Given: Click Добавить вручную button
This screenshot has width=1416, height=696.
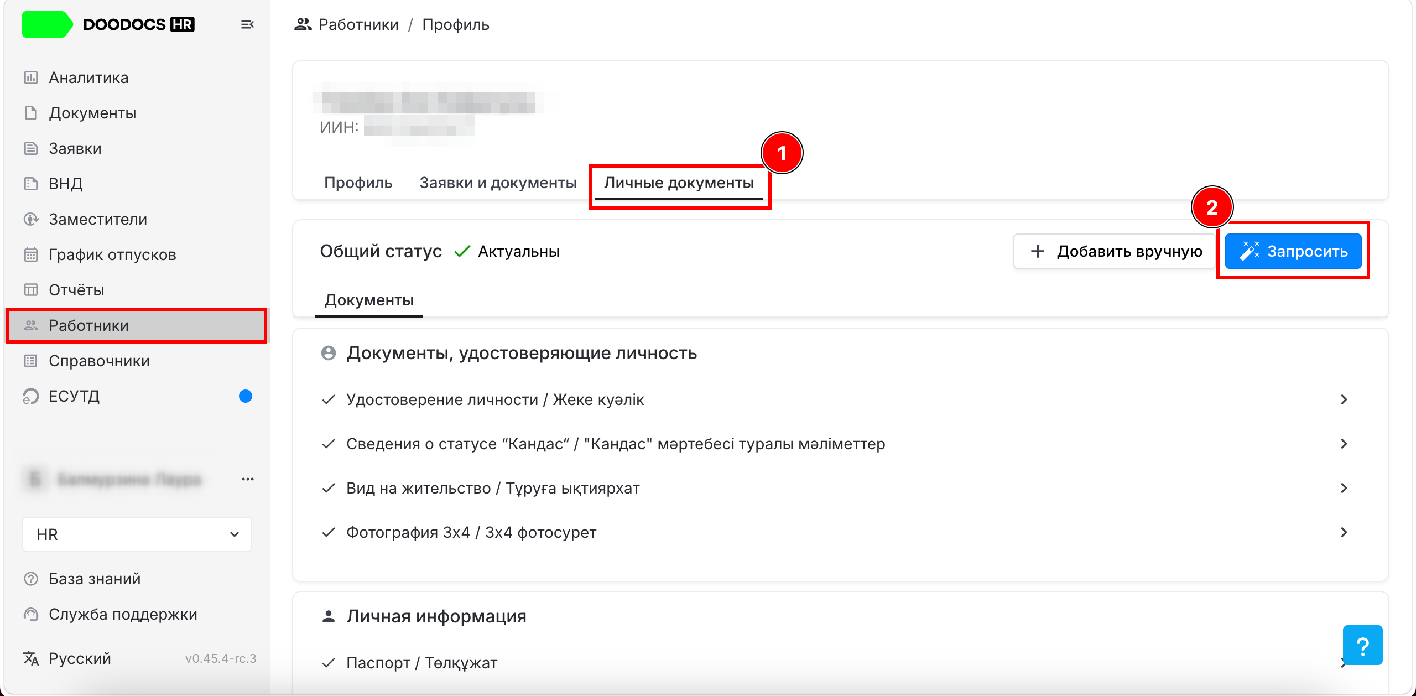Looking at the screenshot, I should [1115, 251].
